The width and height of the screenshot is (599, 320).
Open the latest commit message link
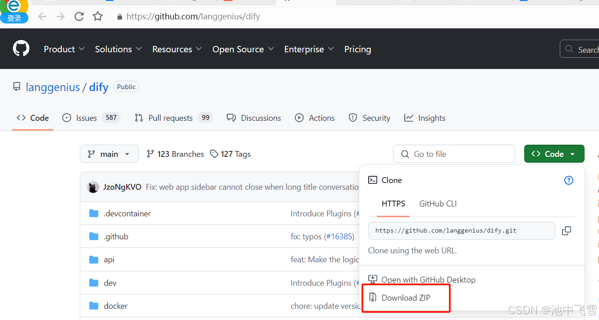coord(252,187)
